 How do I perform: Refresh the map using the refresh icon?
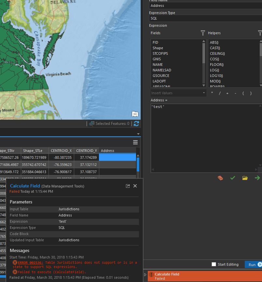point(136,124)
